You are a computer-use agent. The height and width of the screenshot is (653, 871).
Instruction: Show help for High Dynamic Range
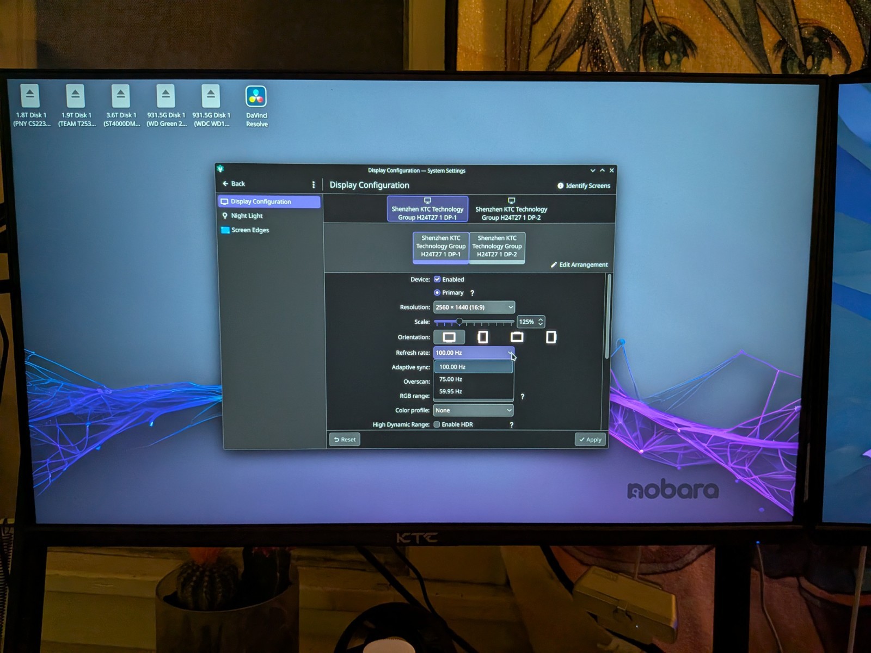click(511, 425)
